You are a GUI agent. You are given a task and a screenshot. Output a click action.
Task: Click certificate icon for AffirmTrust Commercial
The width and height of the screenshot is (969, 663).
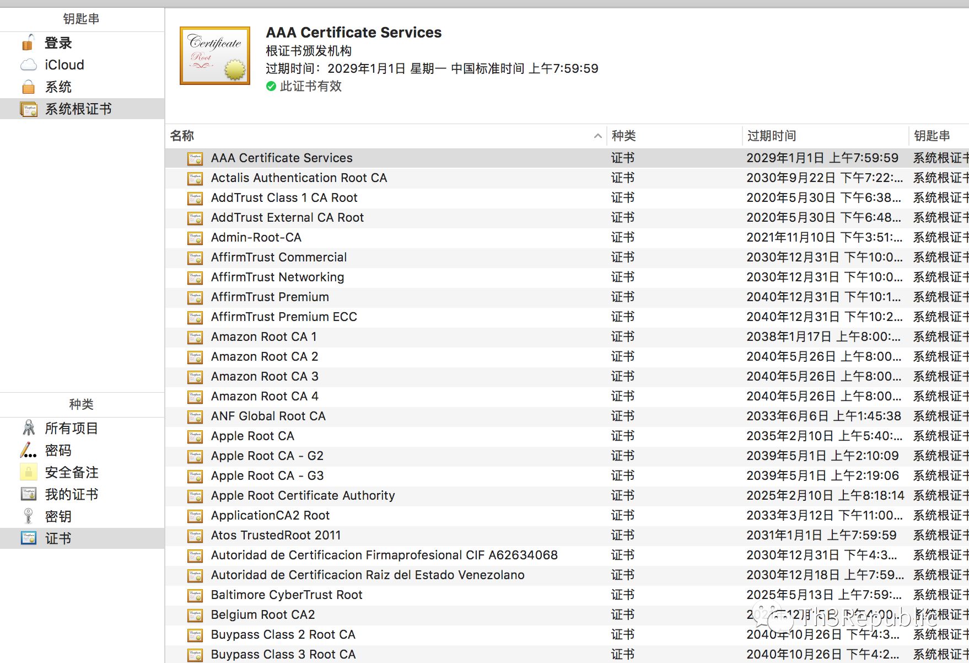click(195, 258)
